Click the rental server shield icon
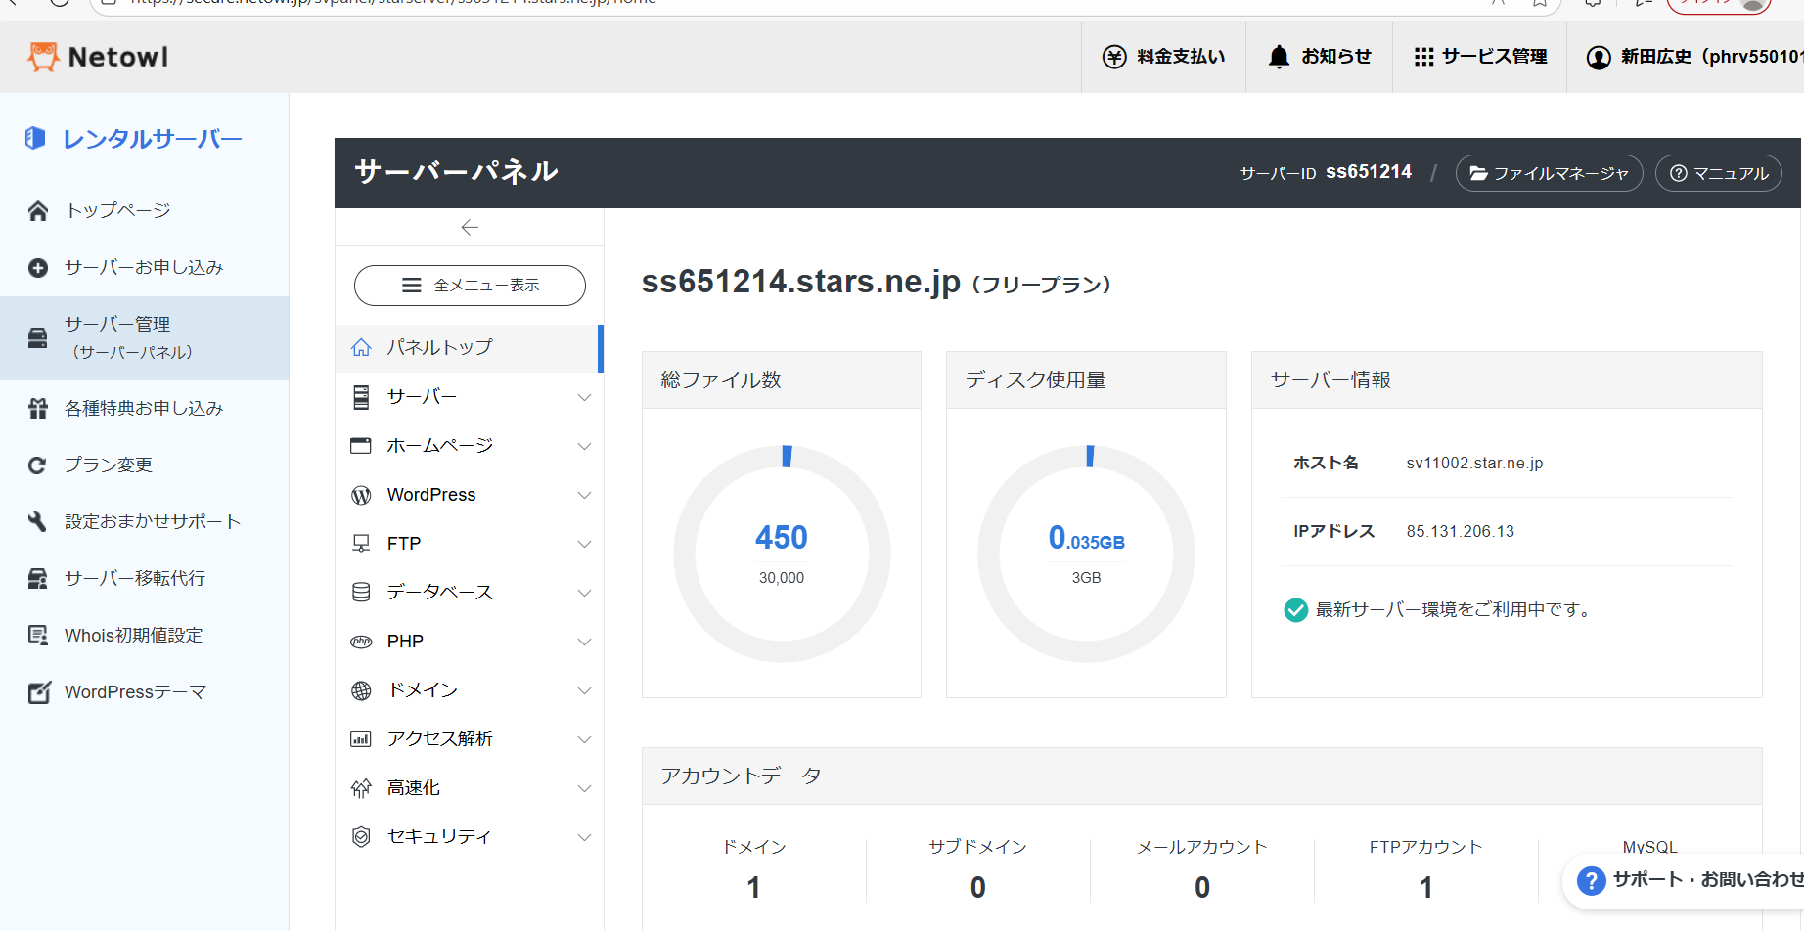1804x931 pixels. [35, 138]
